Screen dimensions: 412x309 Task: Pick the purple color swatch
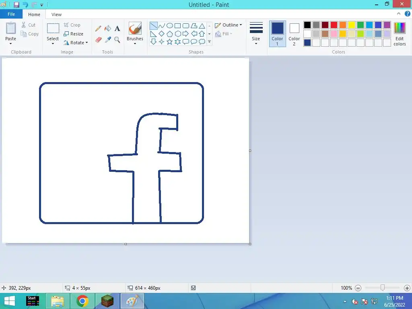(x=387, y=25)
